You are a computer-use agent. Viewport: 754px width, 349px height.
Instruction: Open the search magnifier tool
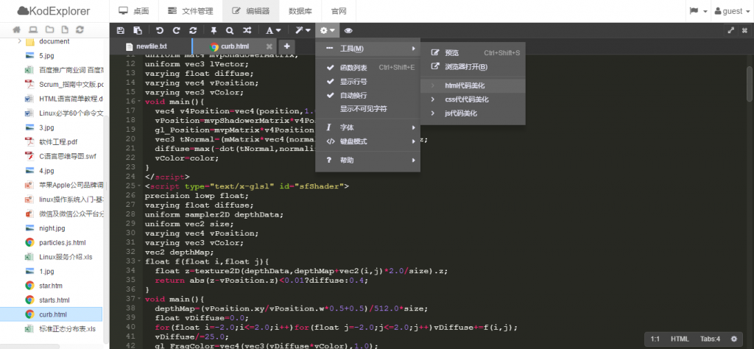pyautogui.click(x=230, y=30)
